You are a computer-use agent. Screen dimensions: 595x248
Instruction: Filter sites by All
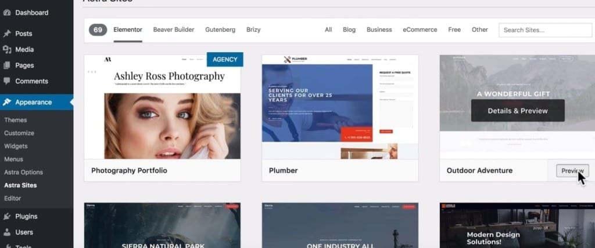coord(328,30)
